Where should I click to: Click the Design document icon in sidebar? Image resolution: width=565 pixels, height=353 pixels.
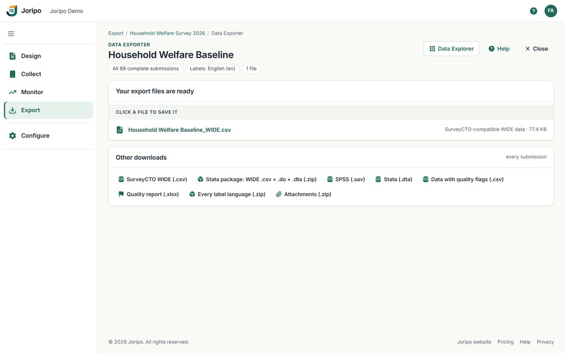click(x=13, y=56)
